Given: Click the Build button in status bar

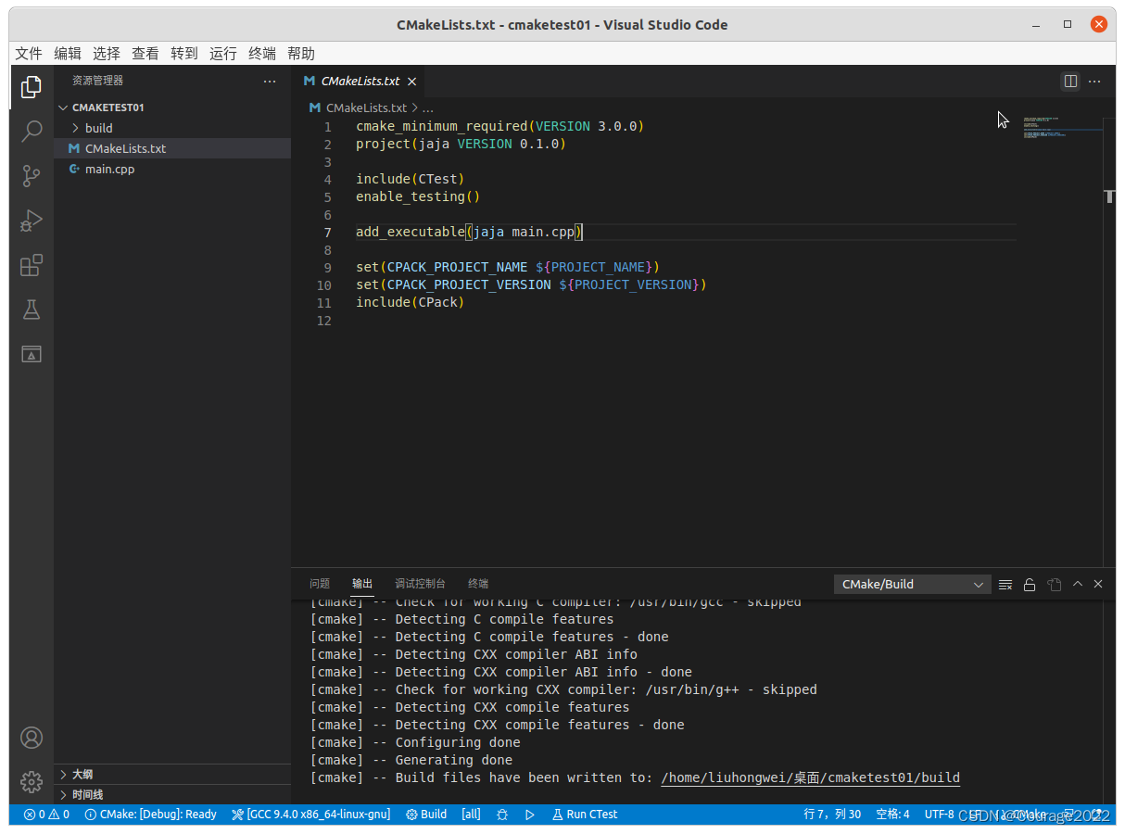Looking at the screenshot, I should (426, 815).
